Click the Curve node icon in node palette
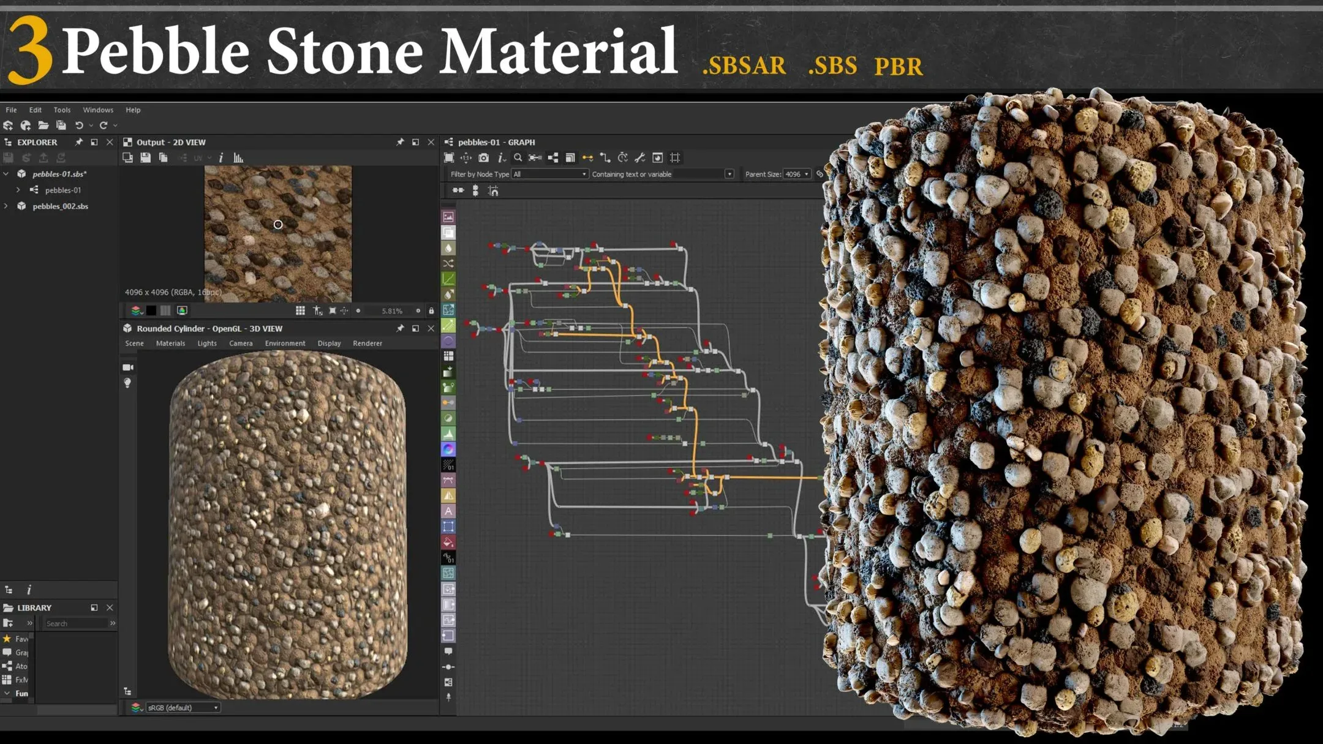 [x=448, y=279]
